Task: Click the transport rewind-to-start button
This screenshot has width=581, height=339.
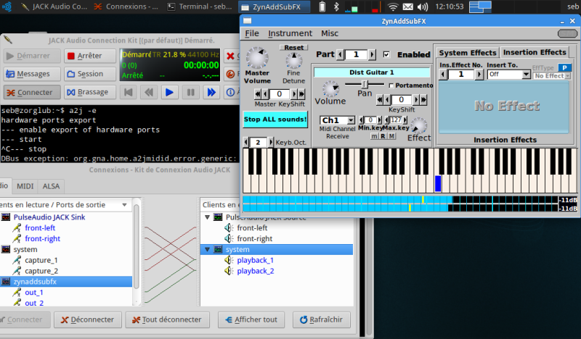Action: [129, 92]
